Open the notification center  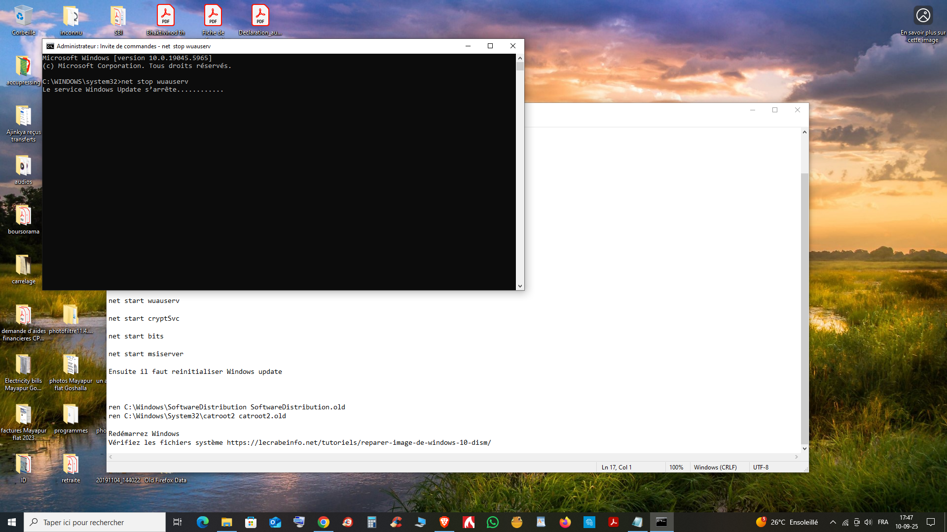pos(931,522)
